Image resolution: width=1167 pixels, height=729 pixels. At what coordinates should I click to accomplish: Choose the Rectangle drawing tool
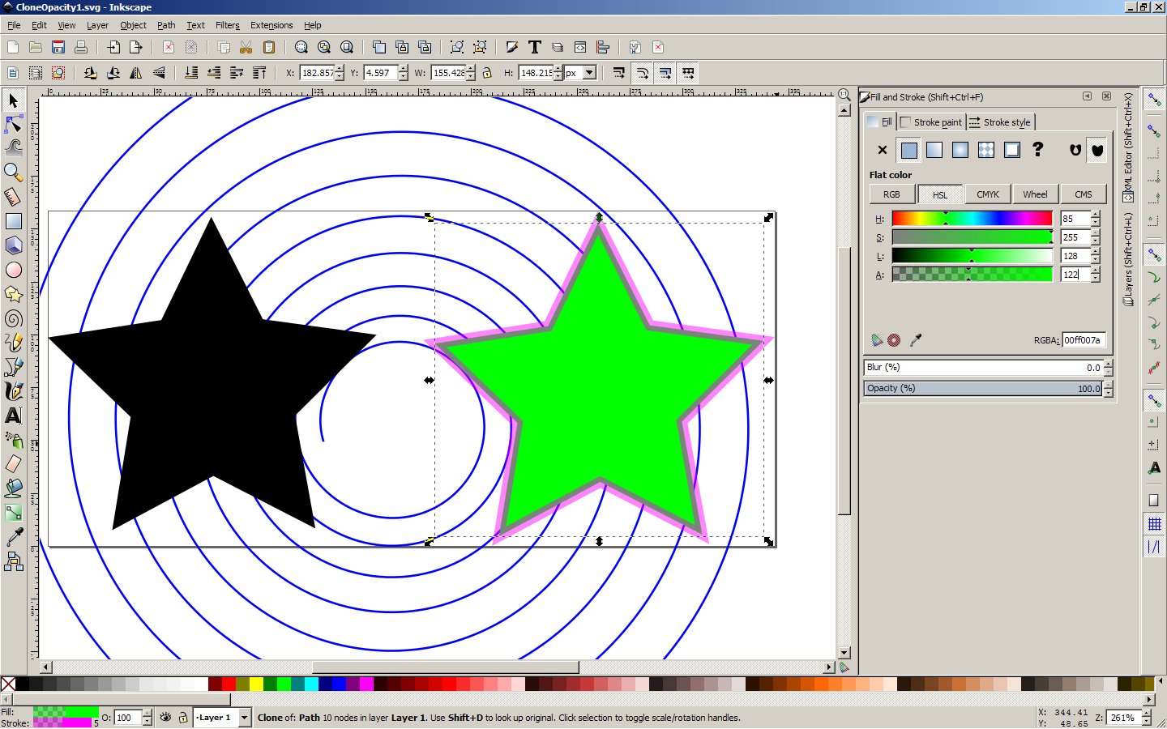pos(14,221)
